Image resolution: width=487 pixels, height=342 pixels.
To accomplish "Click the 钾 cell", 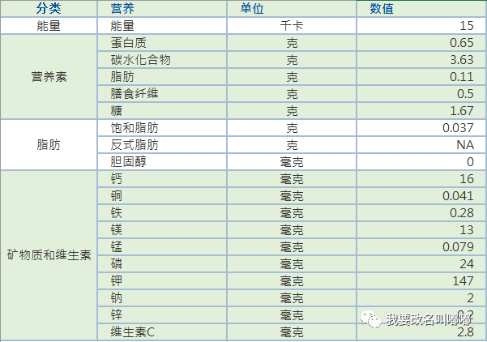I will (162, 280).
